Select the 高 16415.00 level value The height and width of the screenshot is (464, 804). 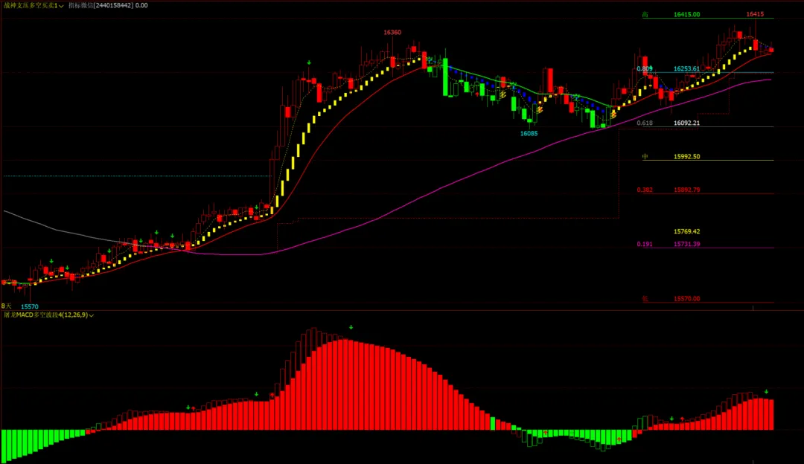tap(686, 15)
